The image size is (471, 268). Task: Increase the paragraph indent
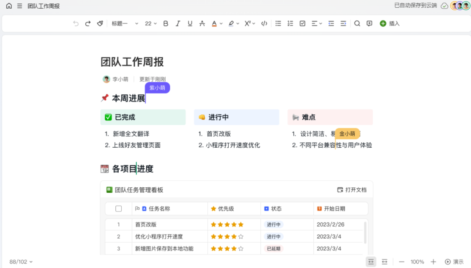(x=343, y=23)
